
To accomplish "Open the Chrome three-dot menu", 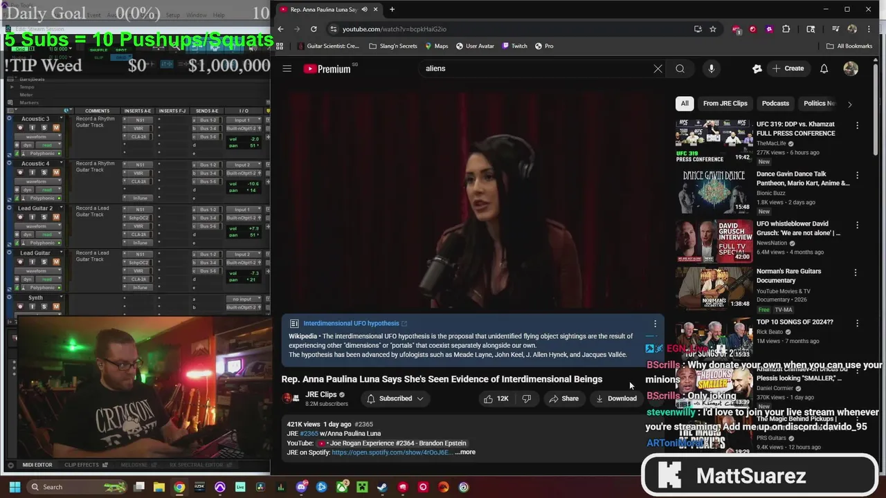I will [x=869, y=29].
